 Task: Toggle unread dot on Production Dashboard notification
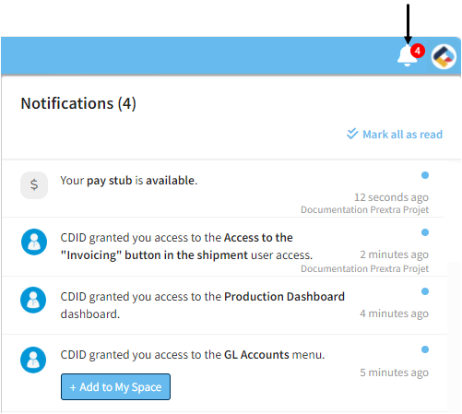coord(425,291)
